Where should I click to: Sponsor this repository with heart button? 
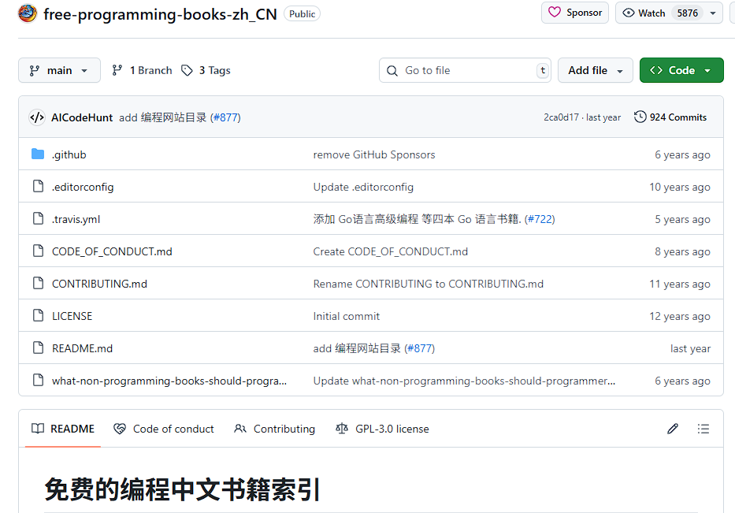click(575, 13)
